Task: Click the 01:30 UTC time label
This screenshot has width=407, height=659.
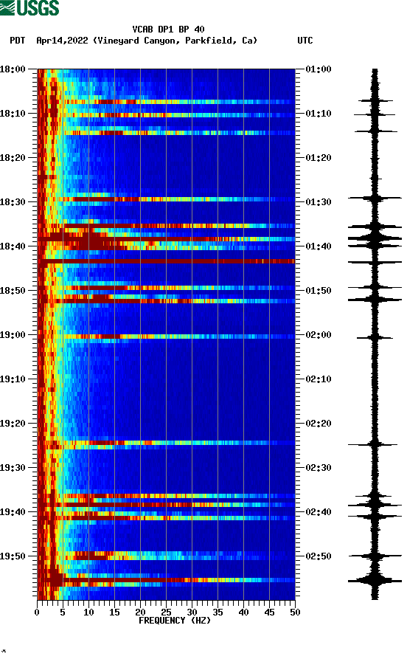Action: pyautogui.click(x=319, y=202)
